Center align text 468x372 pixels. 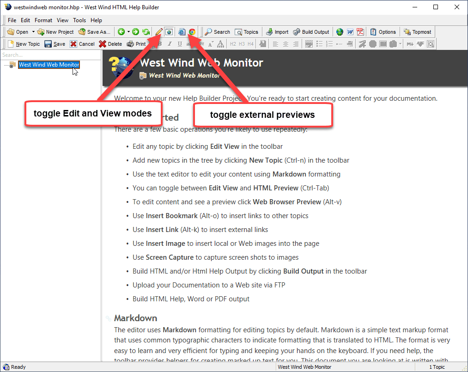coord(286,44)
